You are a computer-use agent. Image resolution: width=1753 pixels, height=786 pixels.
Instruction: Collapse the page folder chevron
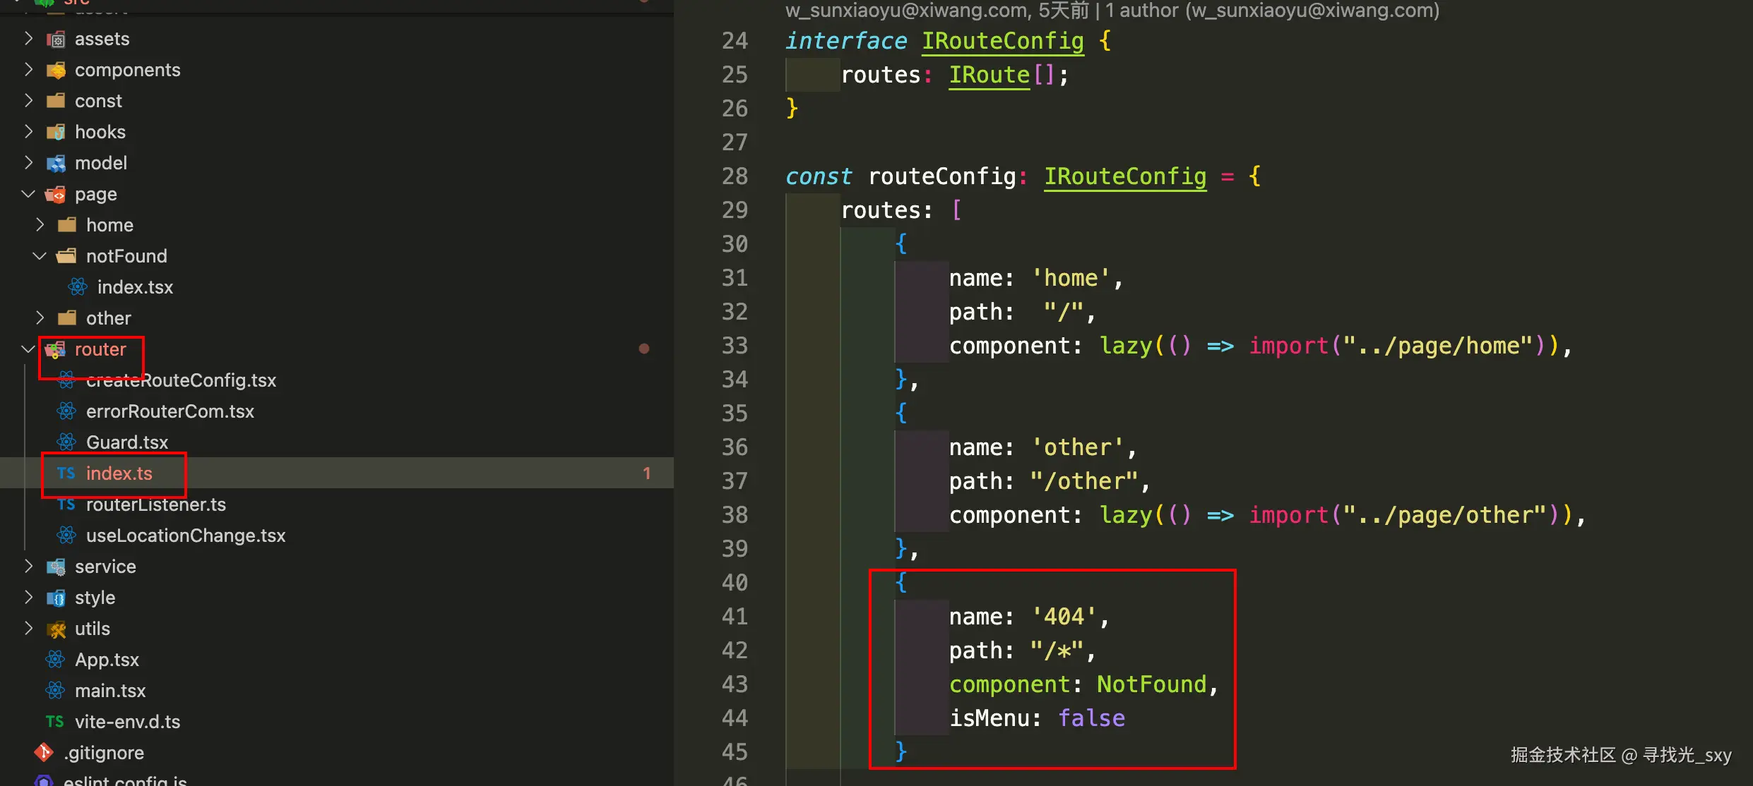[28, 194]
